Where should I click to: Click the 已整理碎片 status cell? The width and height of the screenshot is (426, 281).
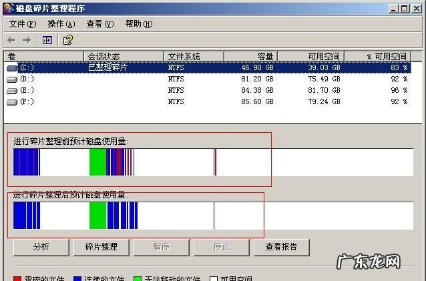[x=108, y=67]
